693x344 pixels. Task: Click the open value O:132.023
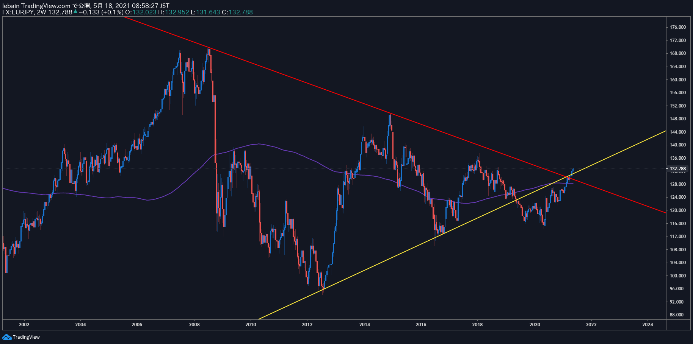pos(141,12)
